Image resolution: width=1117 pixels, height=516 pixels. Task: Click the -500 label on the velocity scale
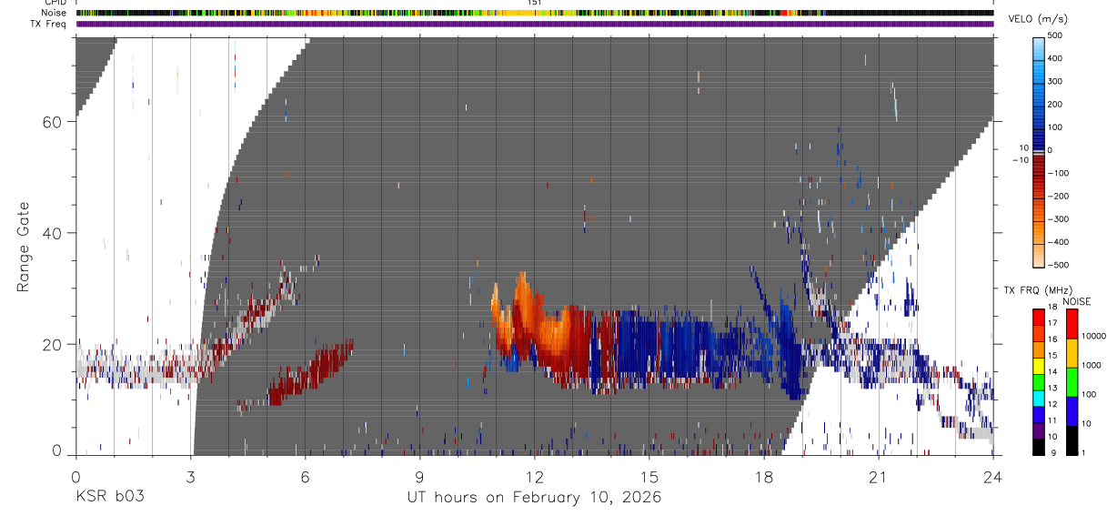[1058, 265]
